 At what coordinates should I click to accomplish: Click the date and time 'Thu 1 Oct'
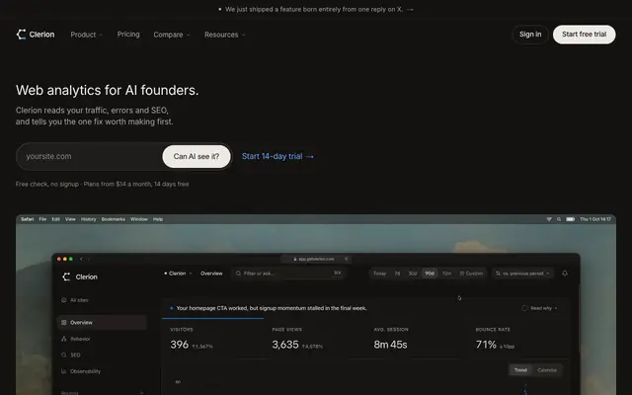(595, 219)
